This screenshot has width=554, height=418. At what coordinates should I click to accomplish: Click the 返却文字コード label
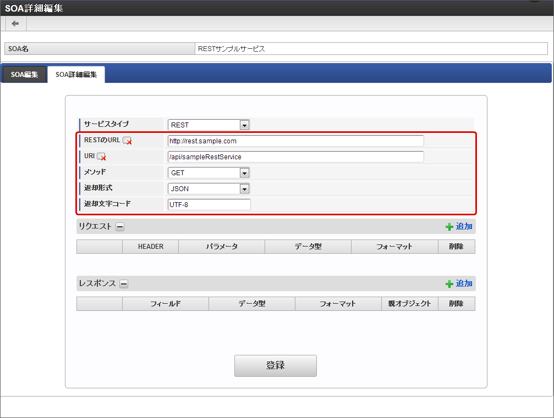107,204
